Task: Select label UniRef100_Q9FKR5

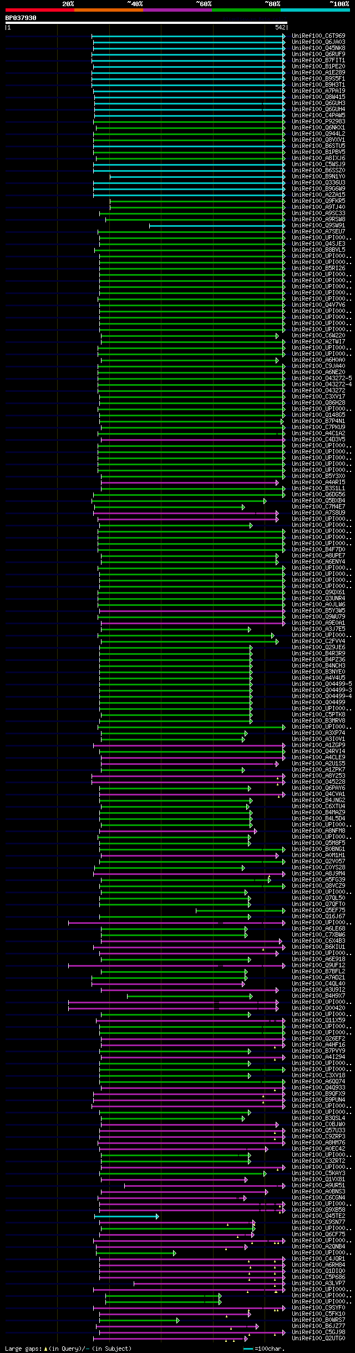Action: (318, 201)
